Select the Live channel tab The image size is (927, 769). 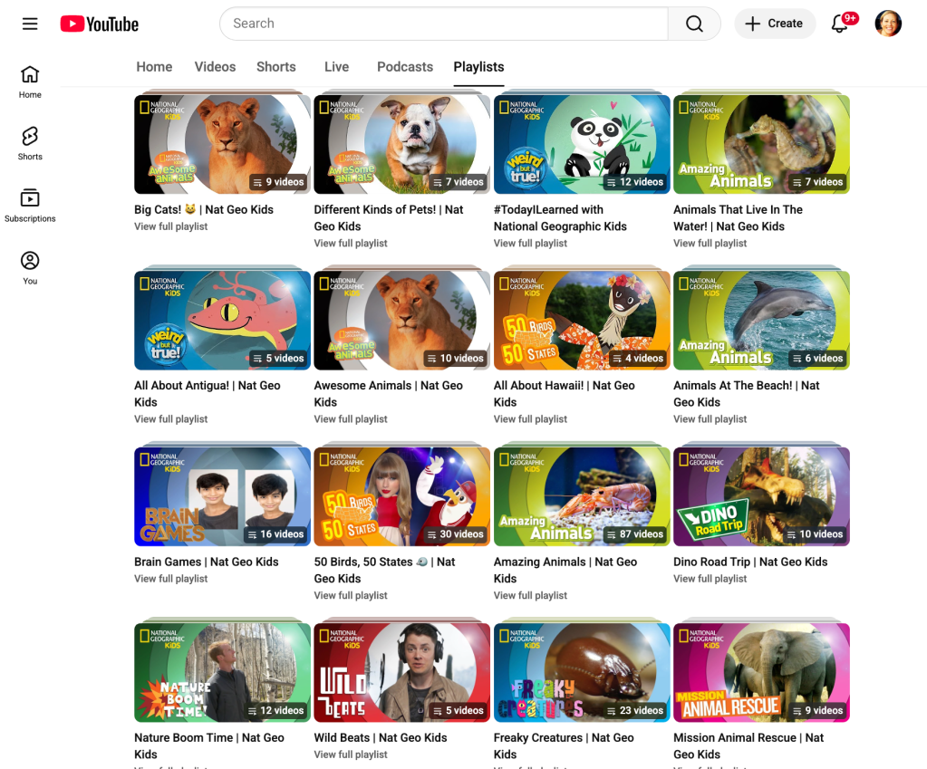pos(336,67)
